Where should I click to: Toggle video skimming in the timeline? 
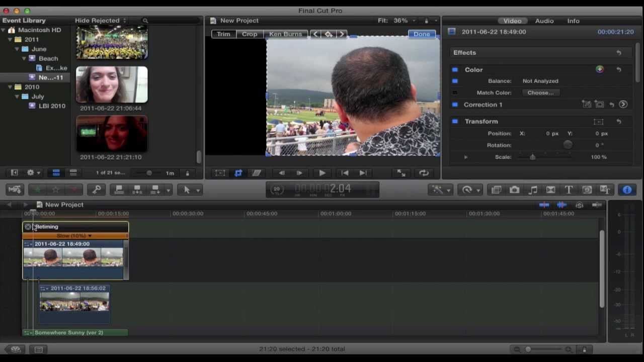point(544,205)
